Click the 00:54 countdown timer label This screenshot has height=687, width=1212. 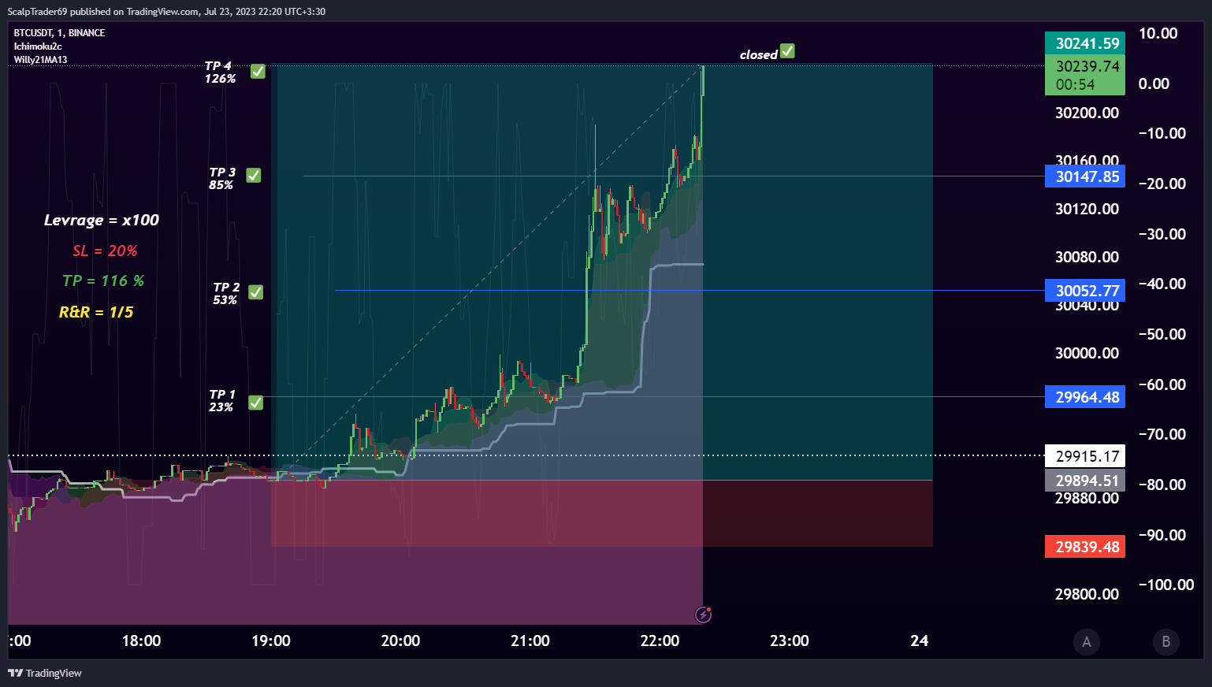pyautogui.click(x=1075, y=84)
